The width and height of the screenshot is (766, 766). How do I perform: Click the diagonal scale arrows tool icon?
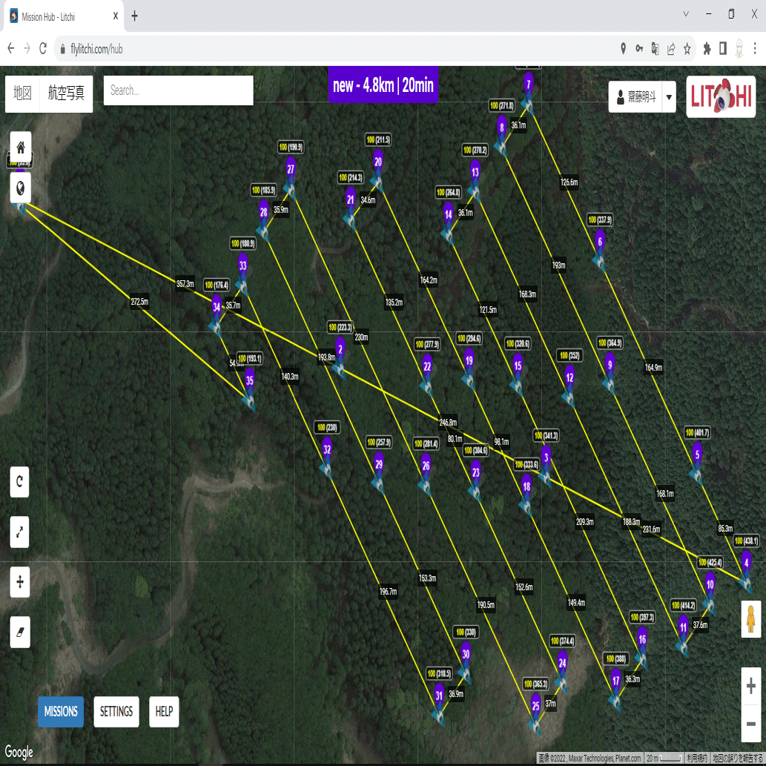pyautogui.click(x=19, y=532)
